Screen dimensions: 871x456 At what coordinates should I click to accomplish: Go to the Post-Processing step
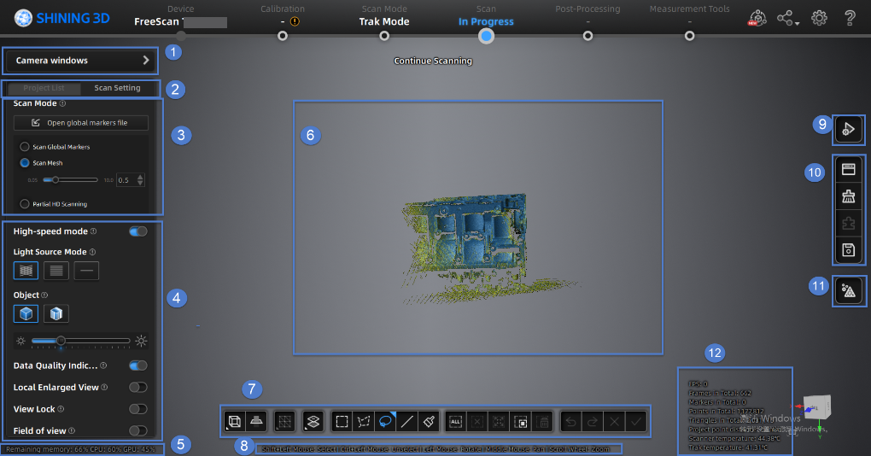click(587, 35)
